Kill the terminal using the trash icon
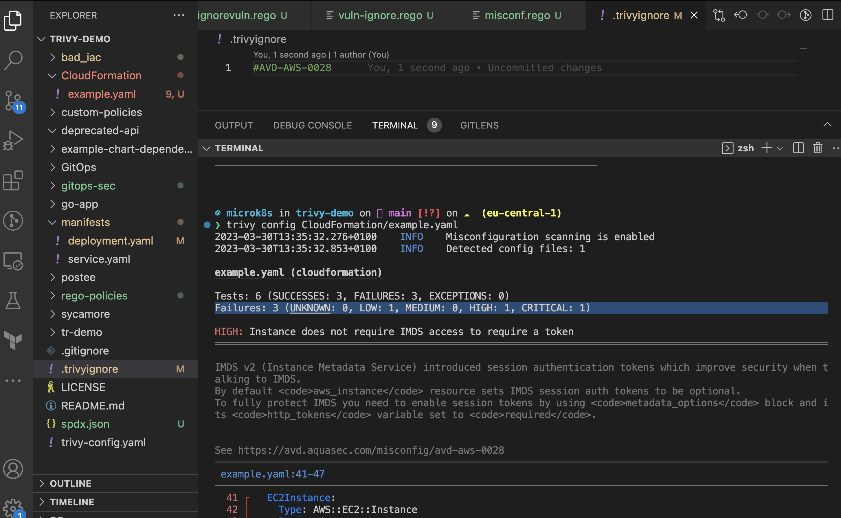 [818, 148]
